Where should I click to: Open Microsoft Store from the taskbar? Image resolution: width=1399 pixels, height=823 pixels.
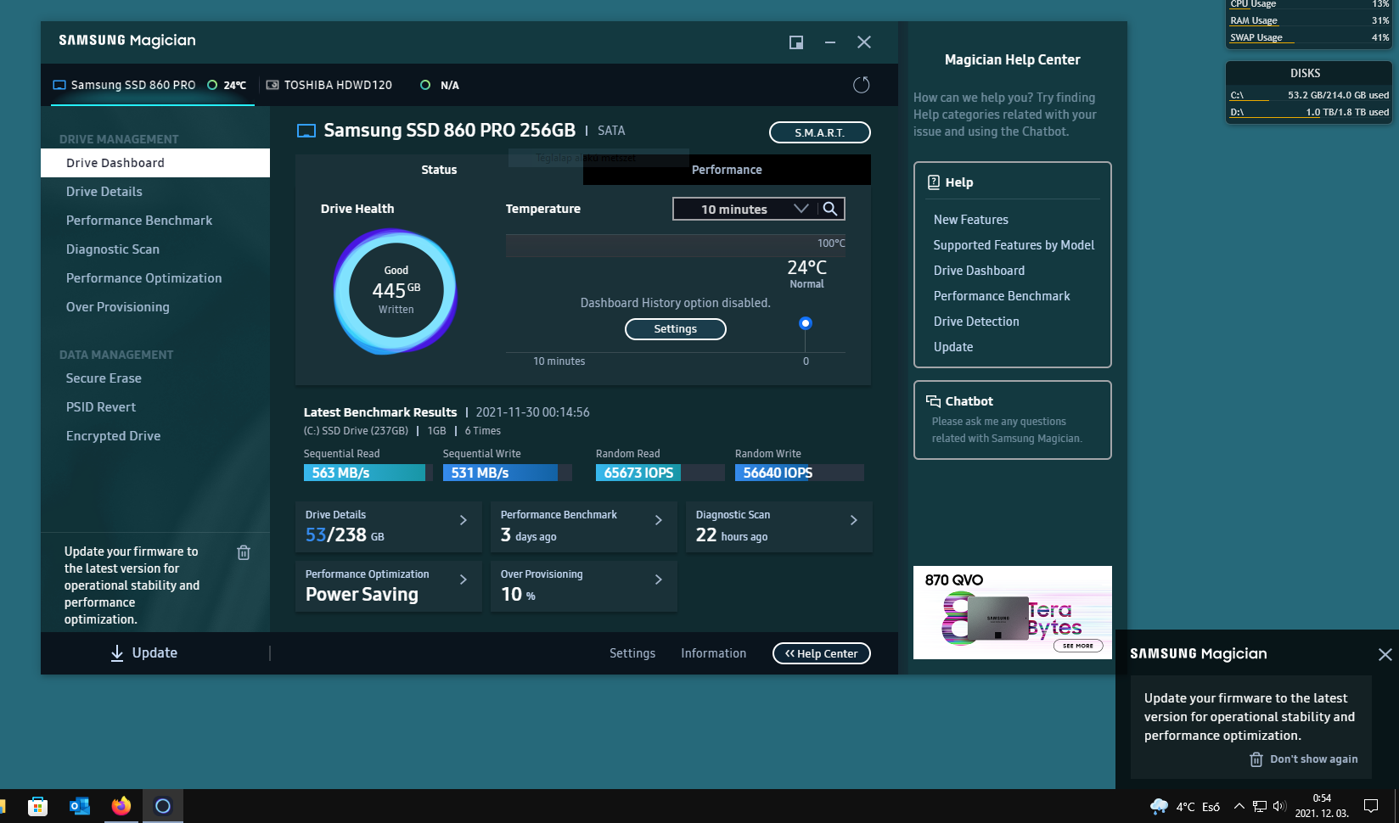pyautogui.click(x=37, y=806)
